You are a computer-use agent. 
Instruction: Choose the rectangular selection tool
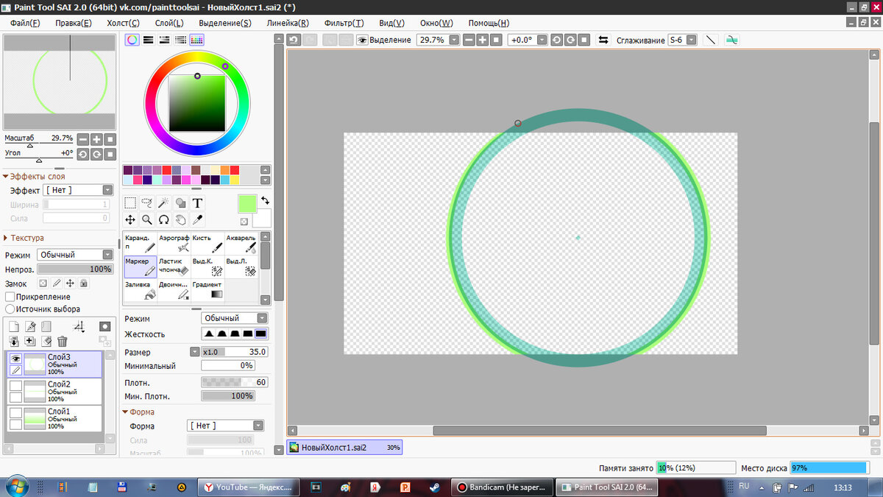130,202
